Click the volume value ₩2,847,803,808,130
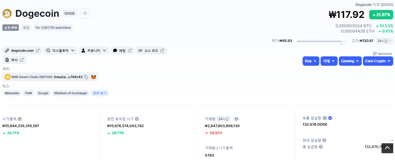Viewport: 395px width, 160px height. pos(222,126)
